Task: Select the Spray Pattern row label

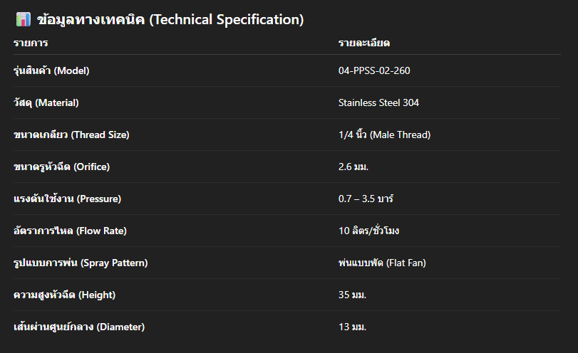Action: [x=81, y=263]
